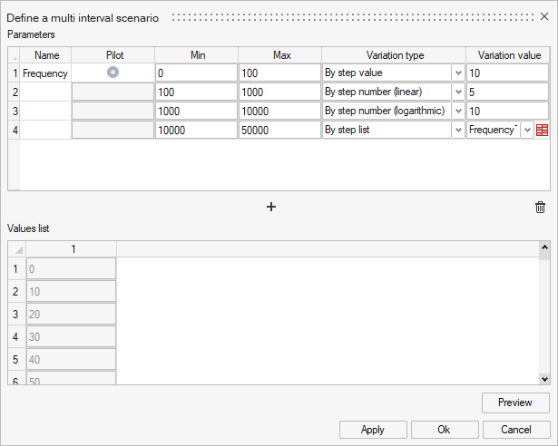Select the Name cell containing Frequency
This screenshot has width=558, height=446.
(45, 73)
